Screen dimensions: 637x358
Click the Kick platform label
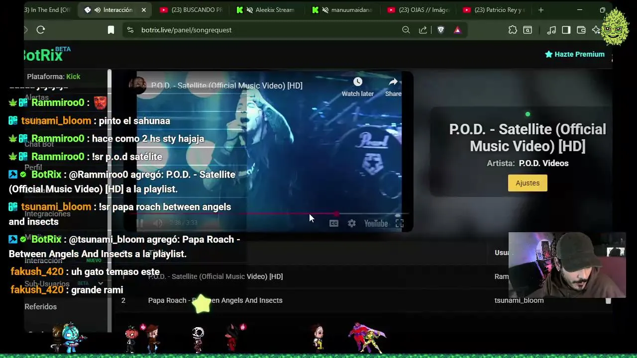73,77
